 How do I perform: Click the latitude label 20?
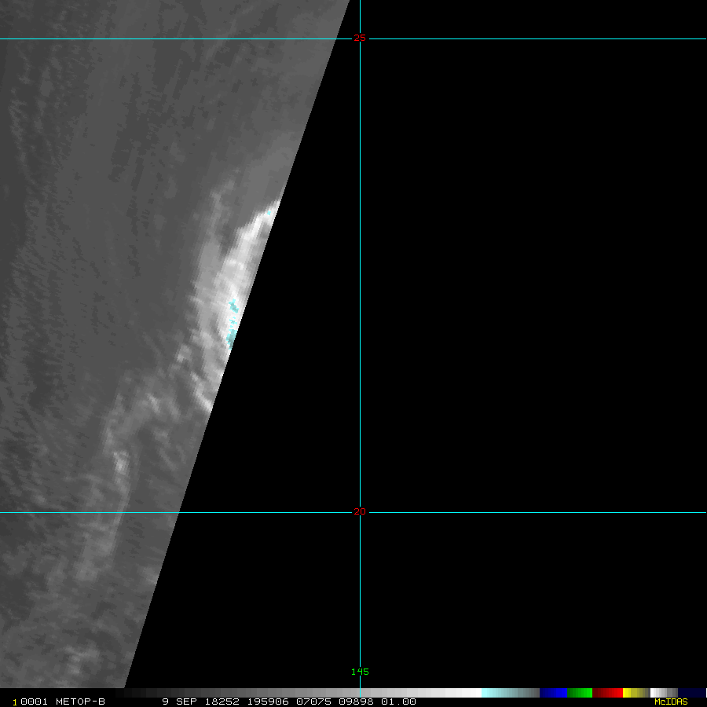click(x=360, y=511)
